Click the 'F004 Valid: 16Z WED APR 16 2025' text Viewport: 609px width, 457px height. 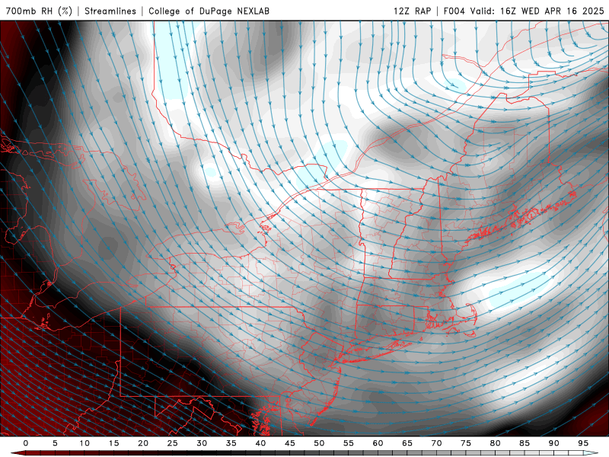[524, 11]
